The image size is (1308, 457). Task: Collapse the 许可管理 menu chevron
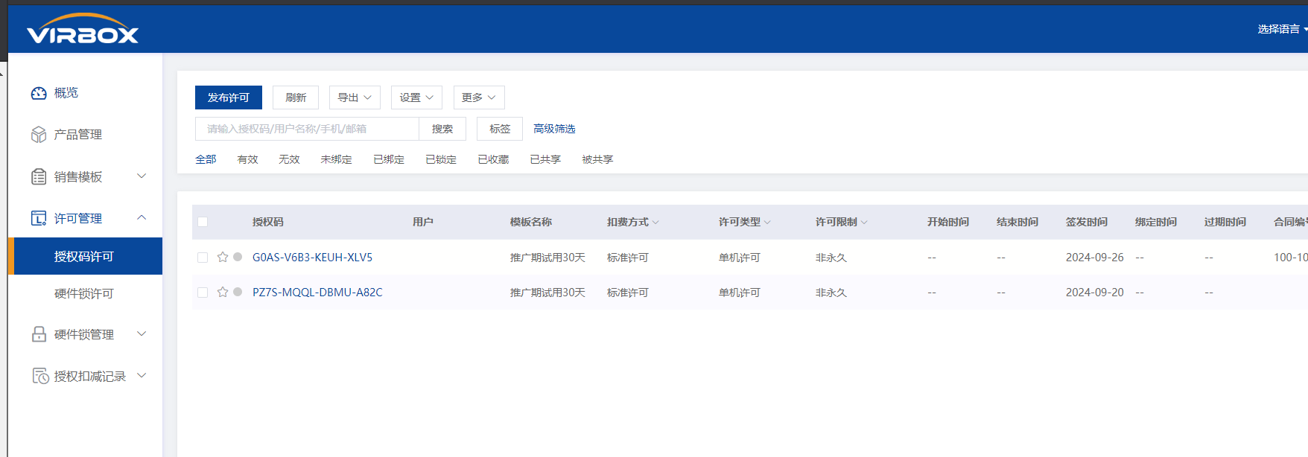coord(142,217)
